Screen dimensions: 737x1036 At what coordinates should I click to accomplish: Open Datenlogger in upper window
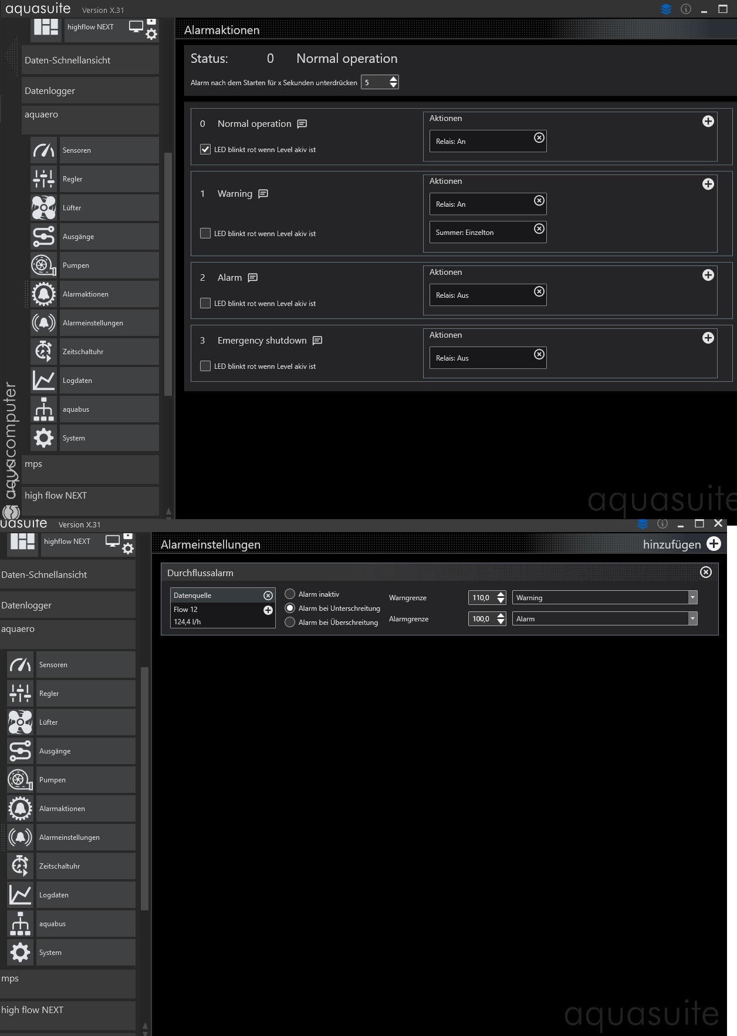pyautogui.click(x=90, y=90)
